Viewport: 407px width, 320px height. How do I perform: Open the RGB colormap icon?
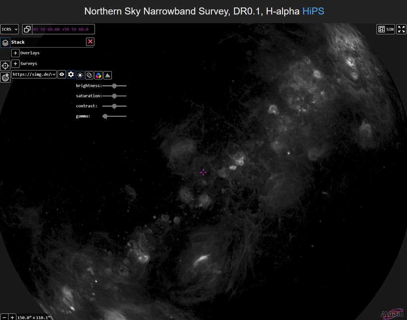click(99, 75)
